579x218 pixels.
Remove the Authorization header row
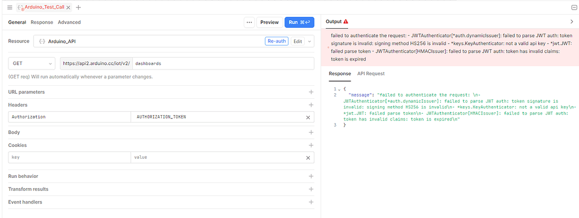pyautogui.click(x=308, y=117)
